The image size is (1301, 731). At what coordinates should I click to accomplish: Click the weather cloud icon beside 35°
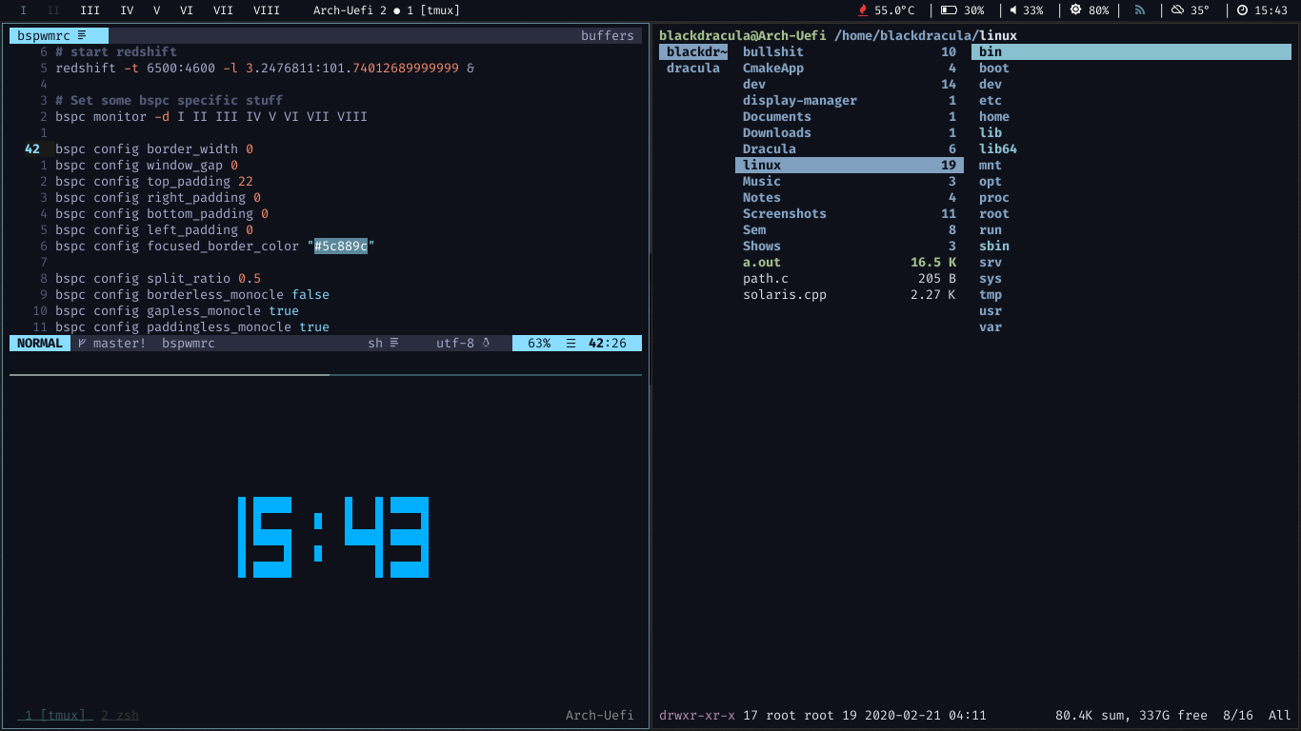pyautogui.click(x=1177, y=10)
